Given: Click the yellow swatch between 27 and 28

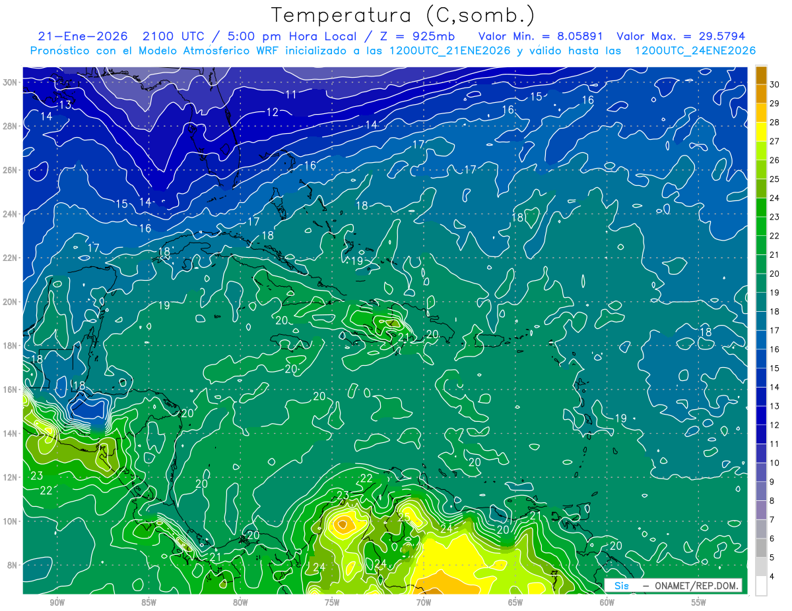Looking at the screenshot, I should 761,131.
